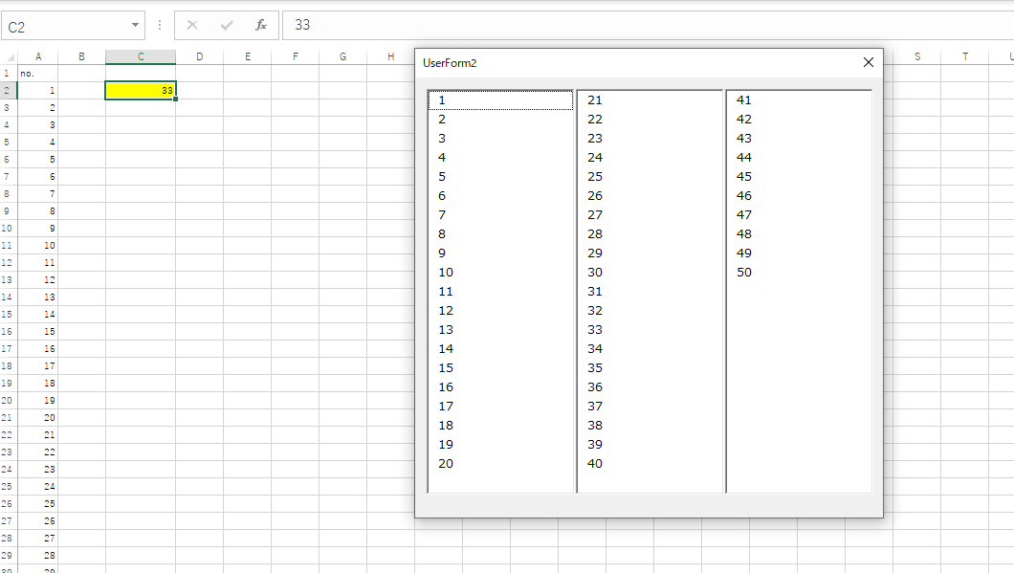
Task: Select item 26 in second listbox
Action: pos(650,196)
